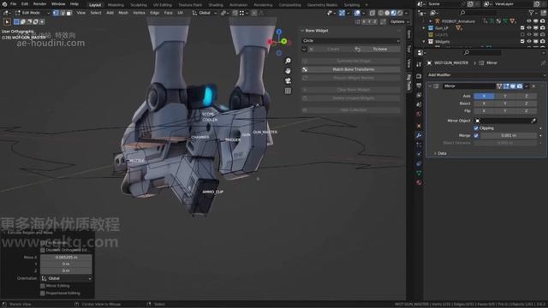This screenshot has width=548, height=308.
Task: Switch to the UV Editing workspace tab
Action: [x=163, y=5]
